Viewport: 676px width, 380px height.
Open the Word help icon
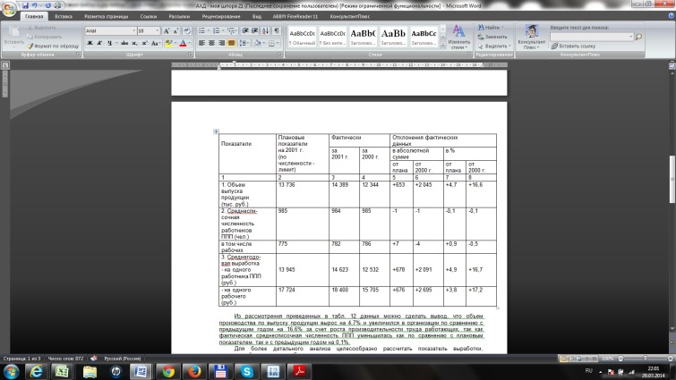pyautogui.click(x=671, y=16)
